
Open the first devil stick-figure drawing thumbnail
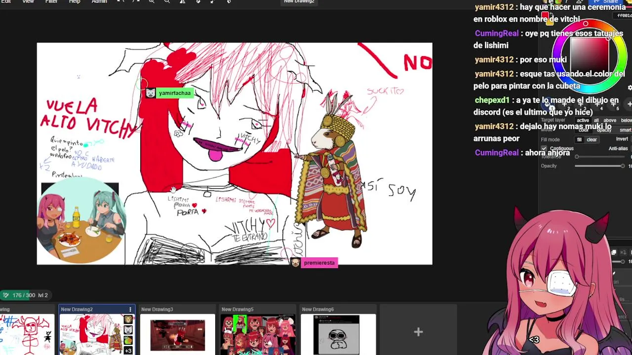(x=27, y=335)
